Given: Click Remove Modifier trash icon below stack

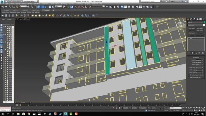Looking at the screenshot, I should (199, 53).
